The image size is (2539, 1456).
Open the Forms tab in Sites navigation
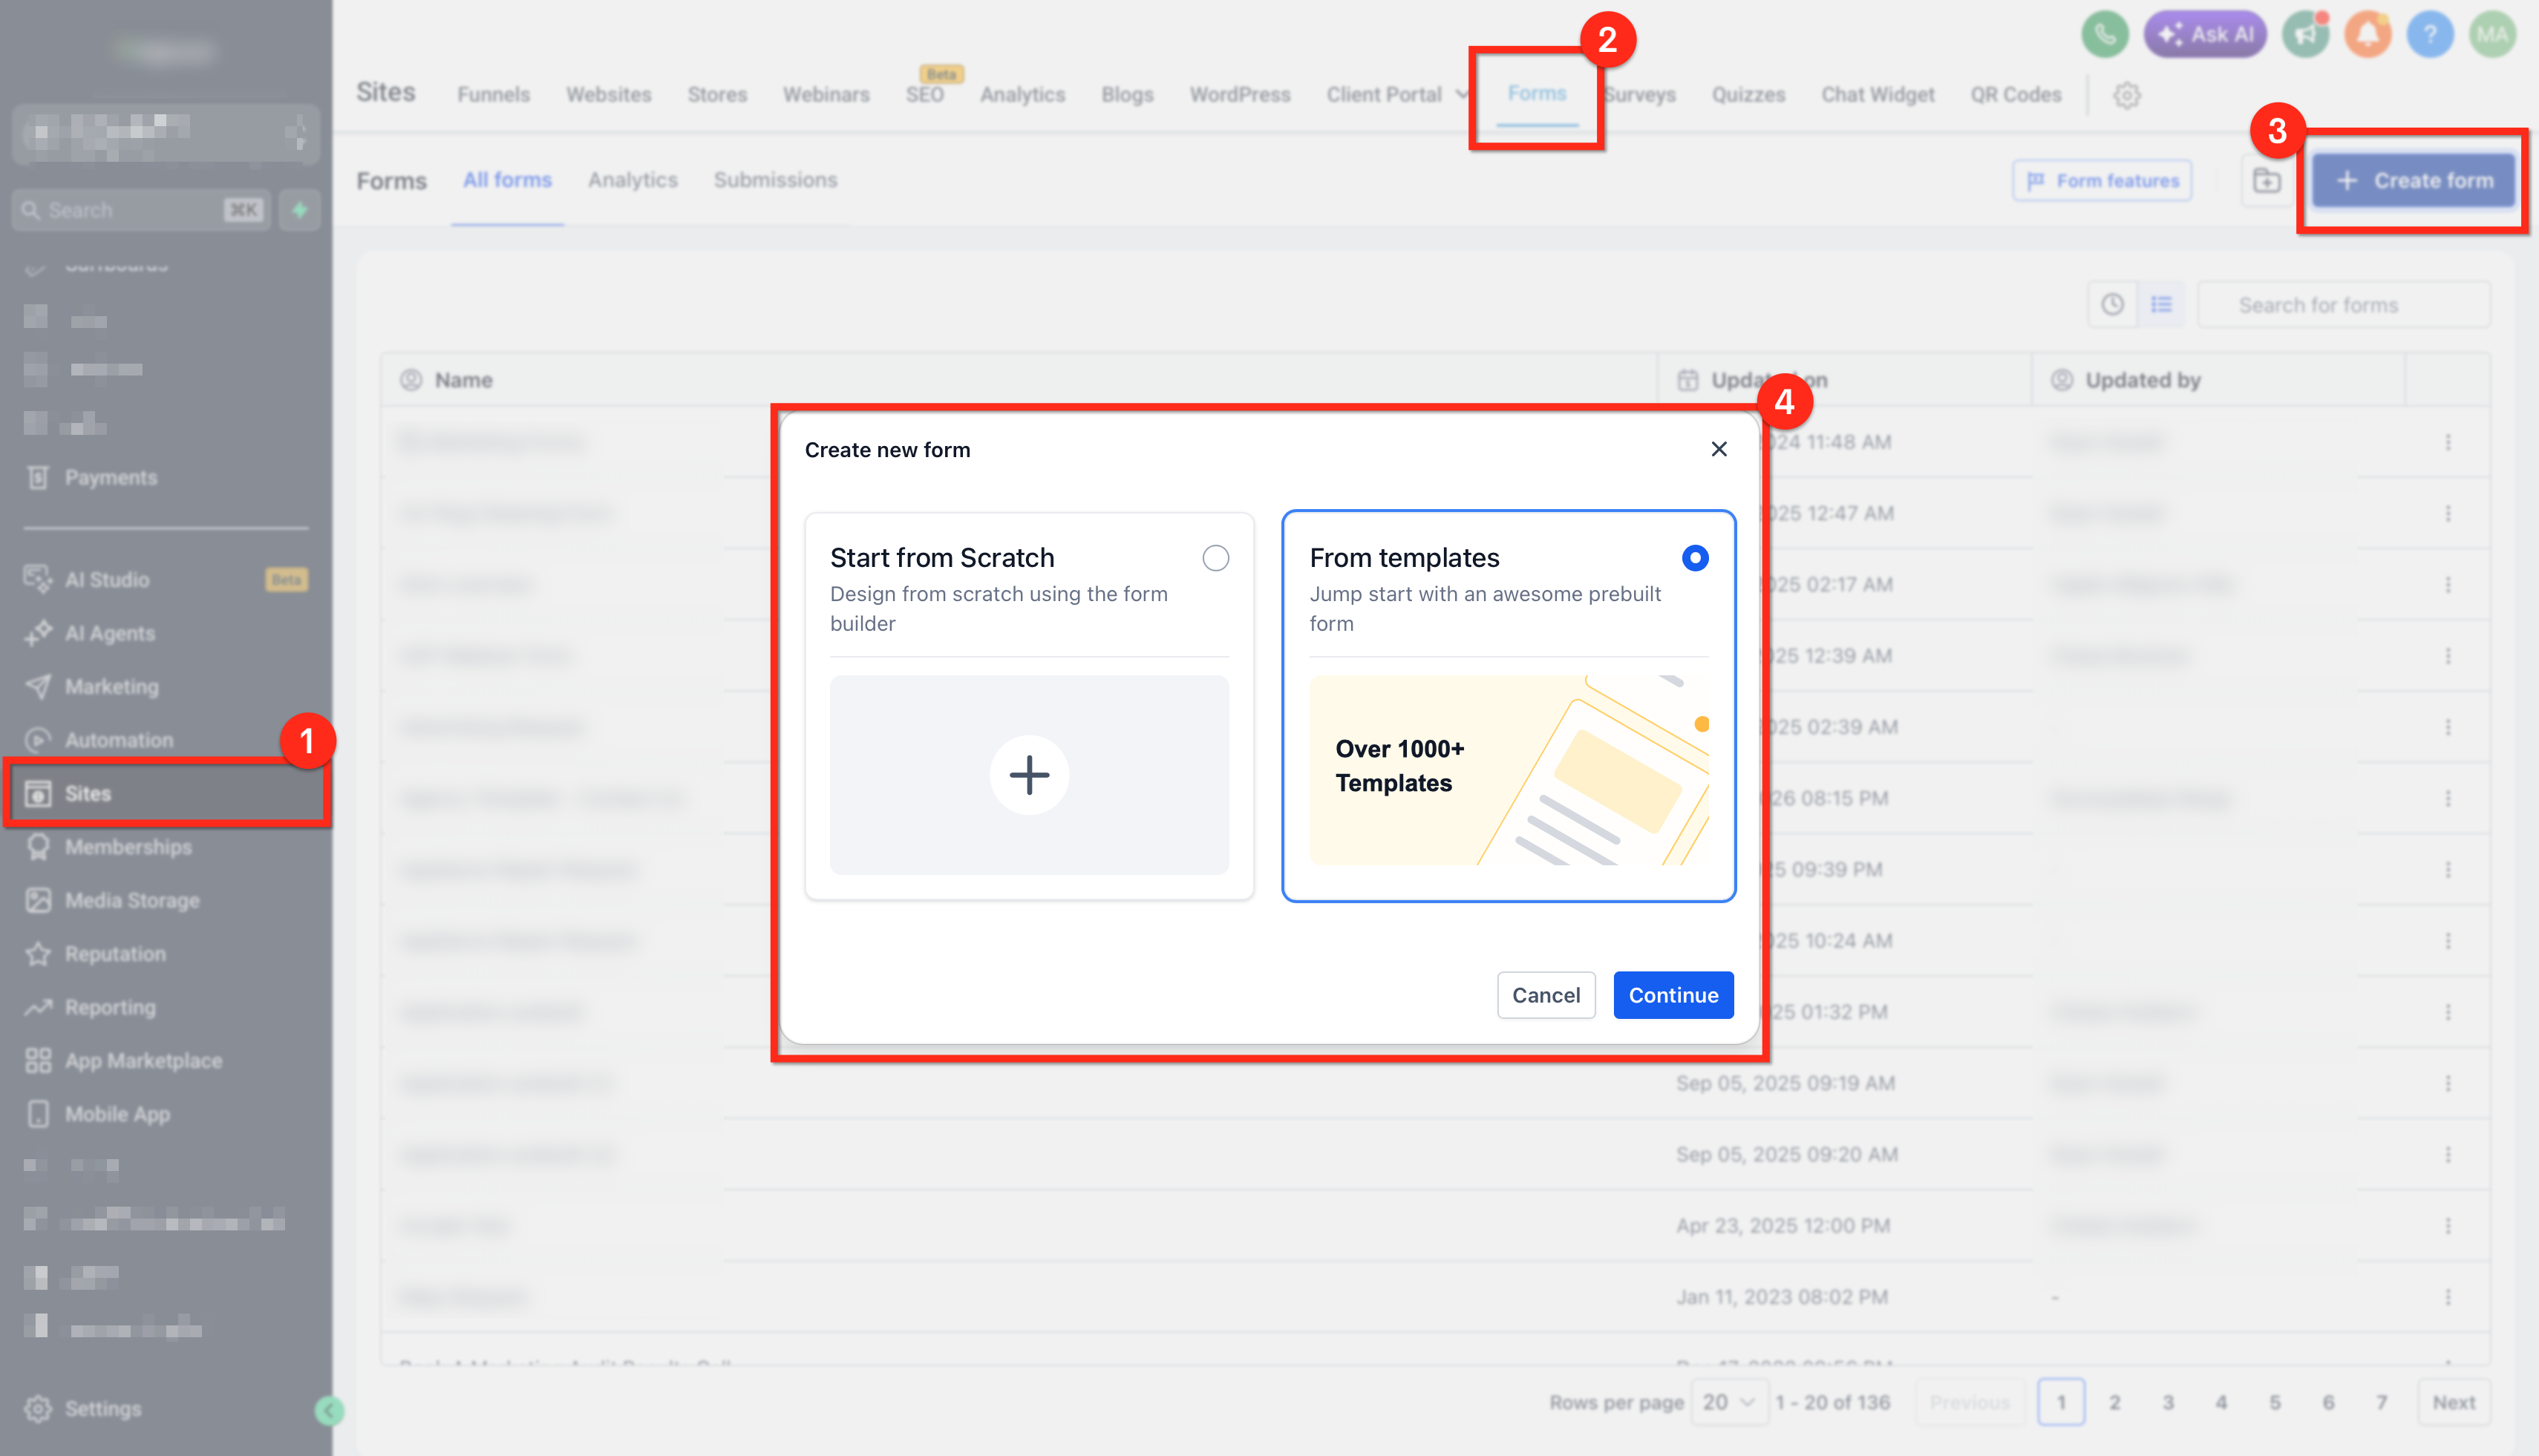(1537, 94)
